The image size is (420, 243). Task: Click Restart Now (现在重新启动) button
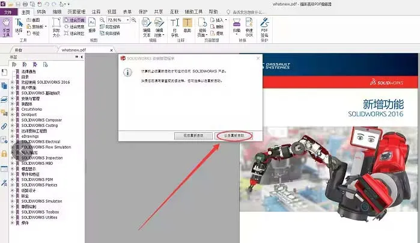click(193, 136)
